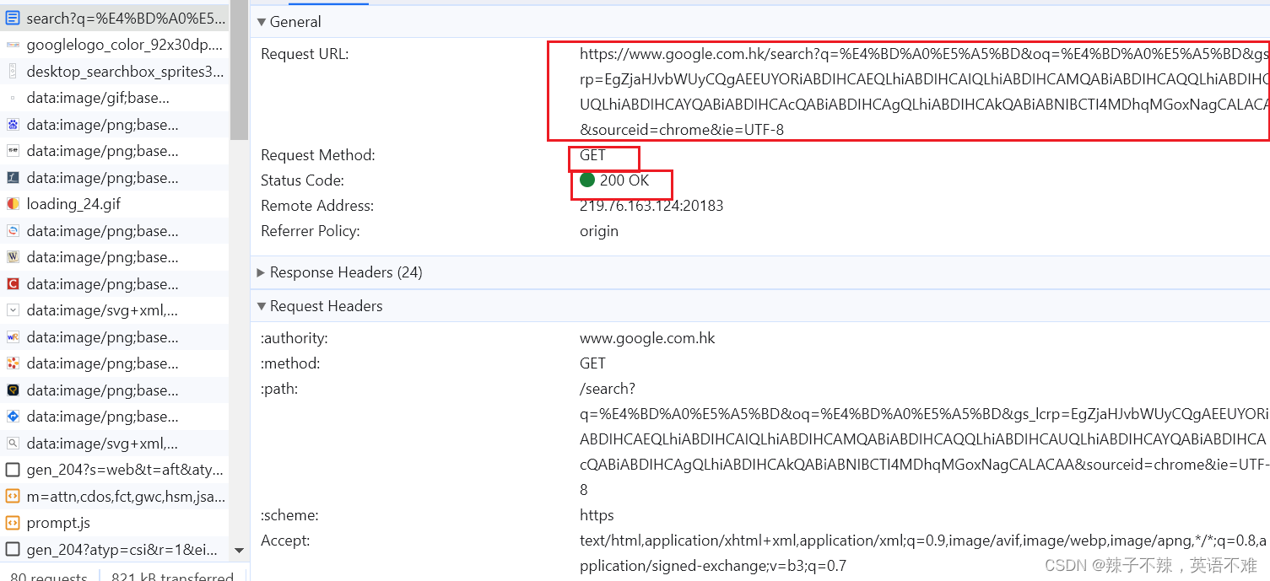Click the 200 OK status text
The height and width of the screenshot is (581, 1270).
point(624,180)
